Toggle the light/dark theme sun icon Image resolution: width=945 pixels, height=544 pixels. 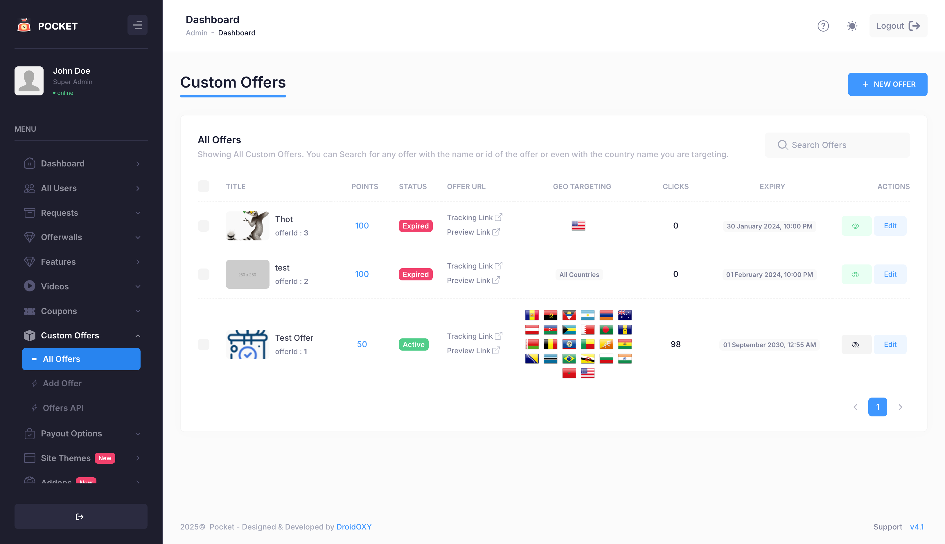[852, 26]
